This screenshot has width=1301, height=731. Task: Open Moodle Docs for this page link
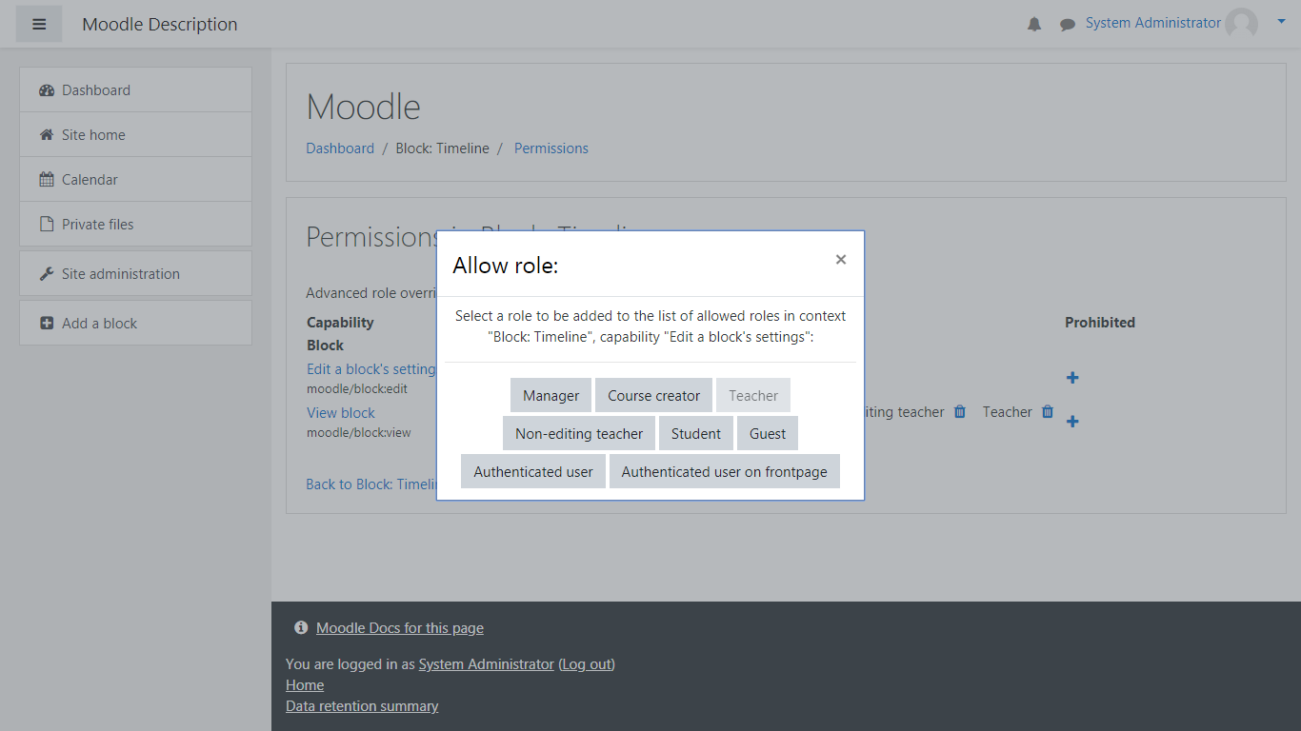[x=399, y=628]
